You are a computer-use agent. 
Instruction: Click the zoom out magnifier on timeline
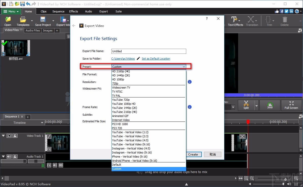coord(252,178)
